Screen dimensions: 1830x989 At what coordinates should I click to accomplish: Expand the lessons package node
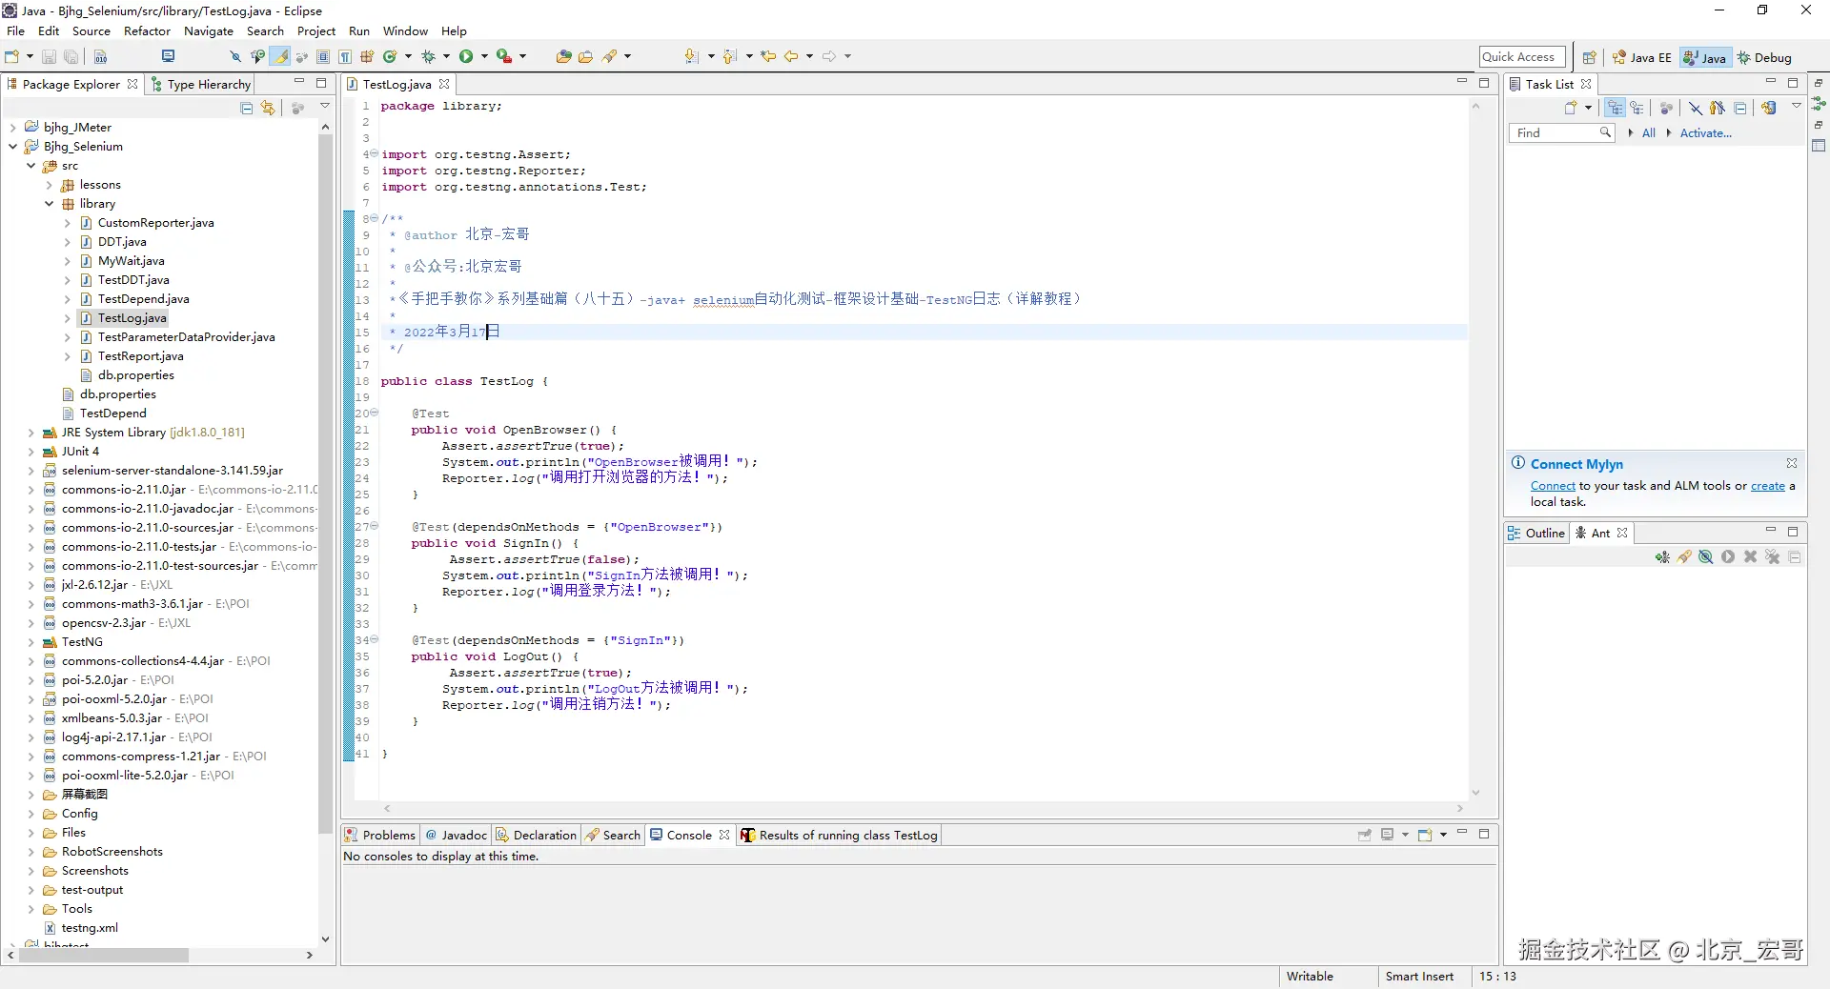(49, 184)
